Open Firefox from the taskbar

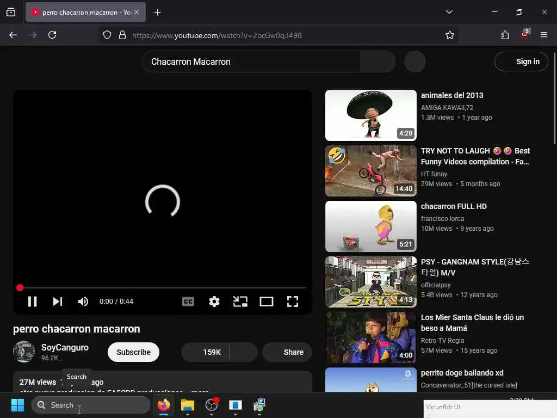click(x=163, y=405)
